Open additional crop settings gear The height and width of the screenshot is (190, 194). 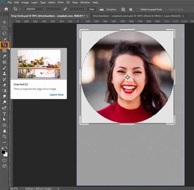pos(131,9)
